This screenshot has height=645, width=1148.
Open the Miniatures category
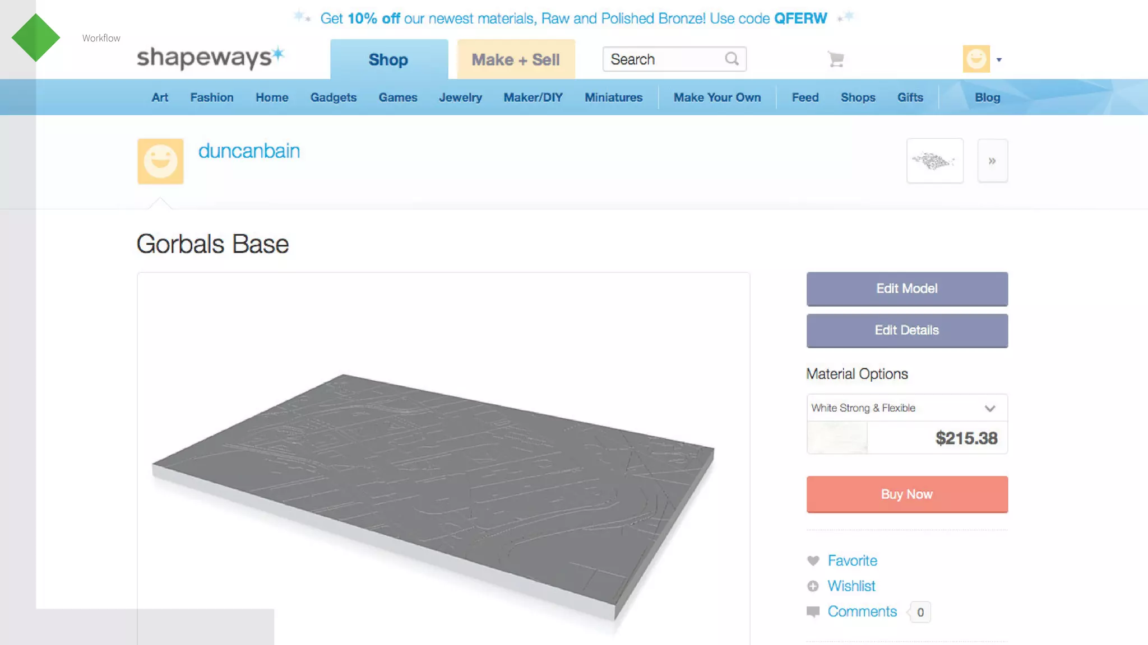pos(613,97)
